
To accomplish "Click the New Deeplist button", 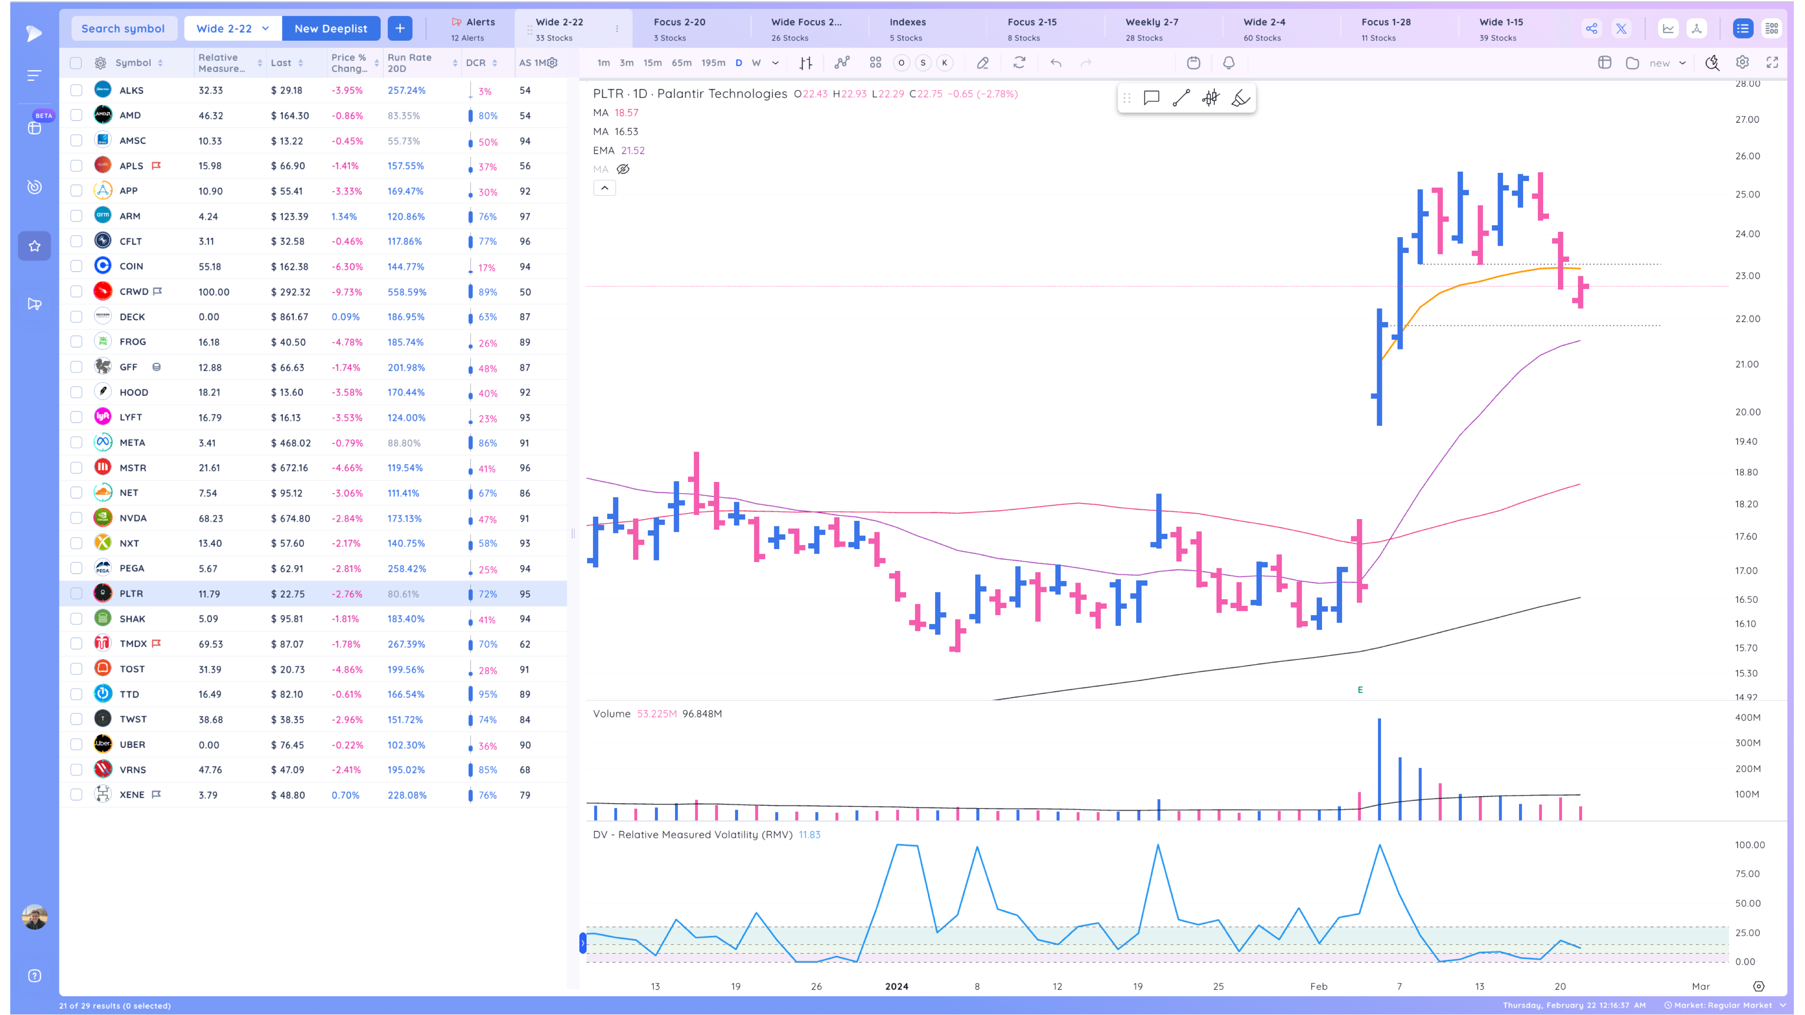I will (x=331, y=28).
